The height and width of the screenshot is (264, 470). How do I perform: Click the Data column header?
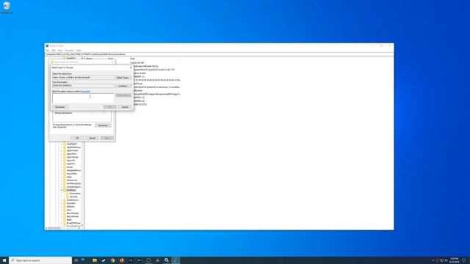tap(132, 59)
